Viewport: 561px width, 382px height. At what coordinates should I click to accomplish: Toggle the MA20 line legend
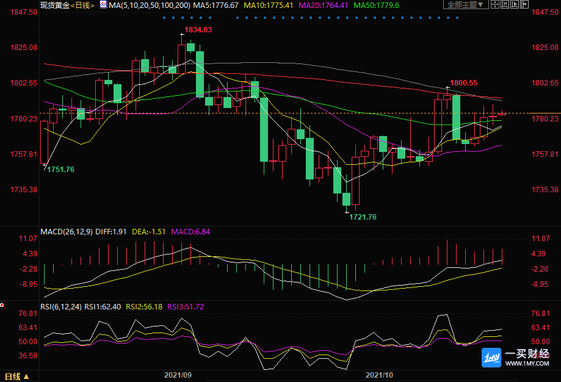[324, 5]
